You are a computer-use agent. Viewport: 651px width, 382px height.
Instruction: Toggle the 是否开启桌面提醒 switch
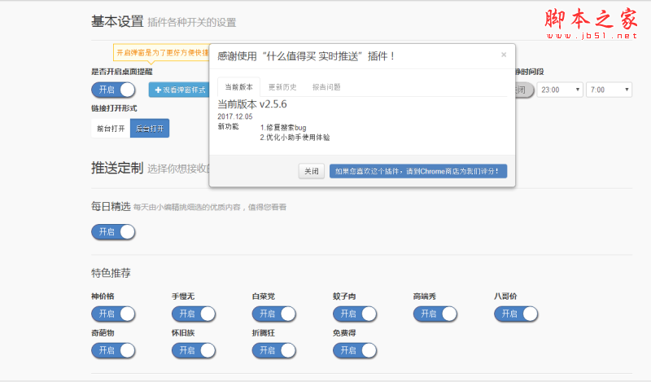[x=113, y=90]
